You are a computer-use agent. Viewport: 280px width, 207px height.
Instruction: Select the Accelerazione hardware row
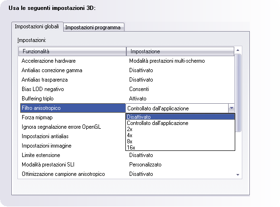pyautogui.click(x=126, y=61)
